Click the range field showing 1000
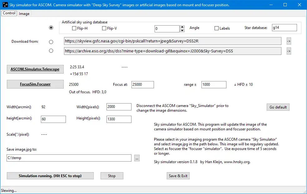The width and height of the screenshot is (307, 194). point(214,85)
